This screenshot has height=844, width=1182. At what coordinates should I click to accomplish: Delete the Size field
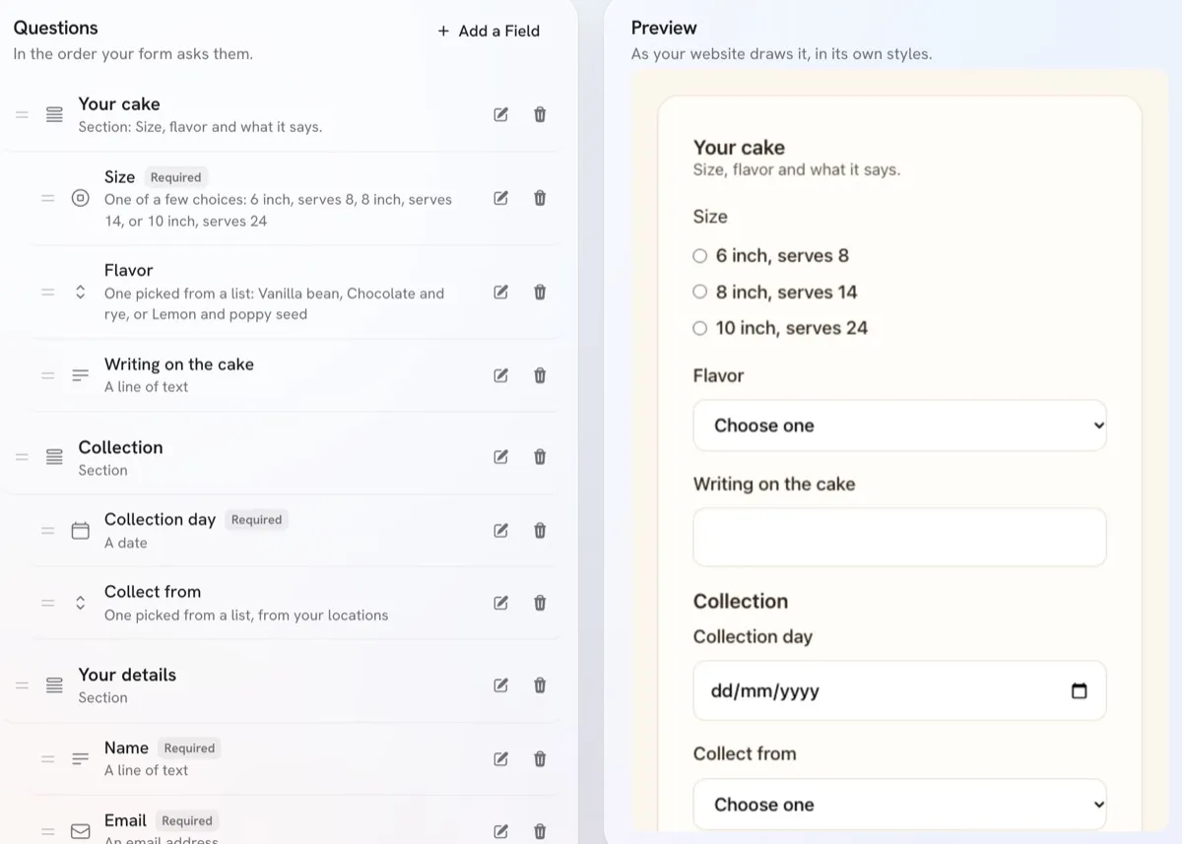pyautogui.click(x=540, y=198)
